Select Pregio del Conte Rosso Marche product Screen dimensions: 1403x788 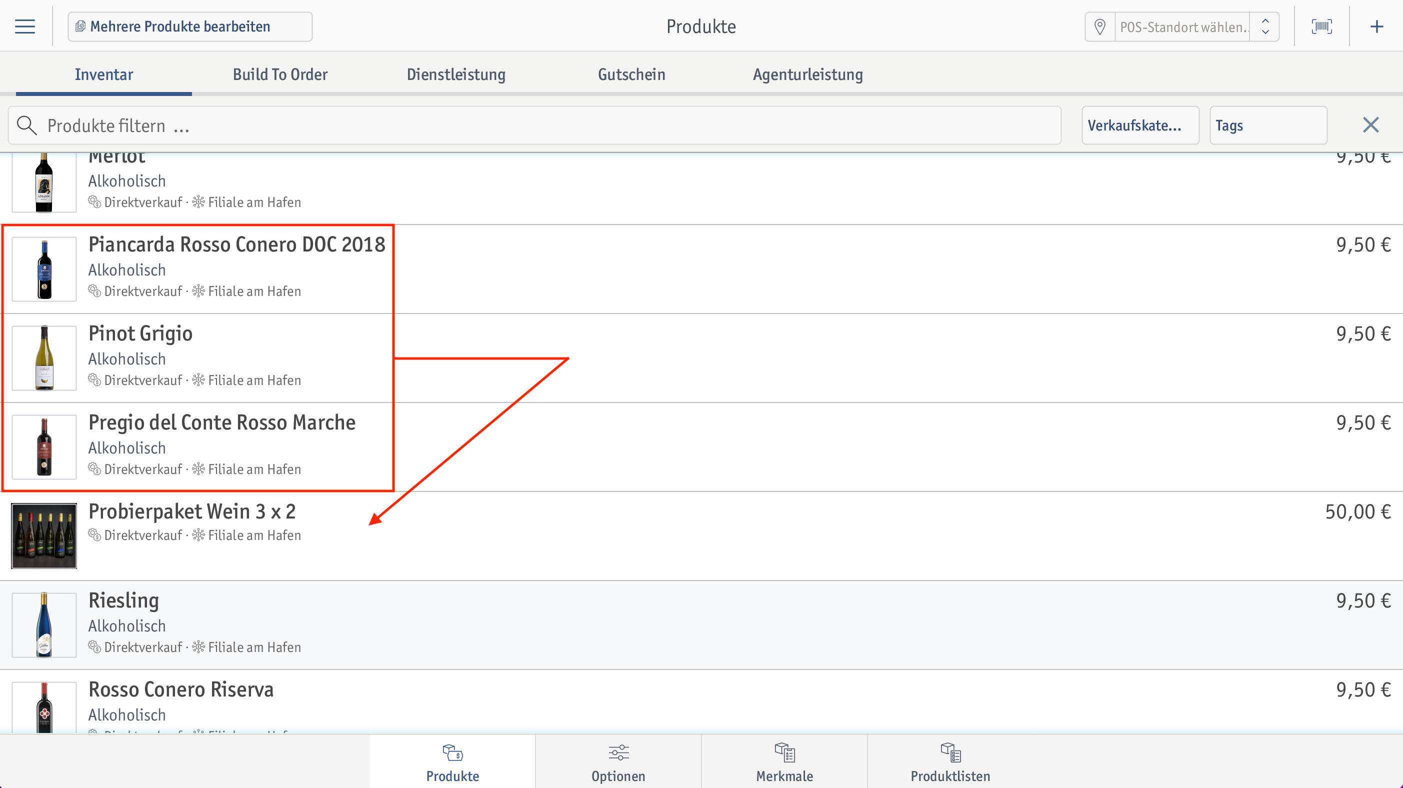(222, 422)
